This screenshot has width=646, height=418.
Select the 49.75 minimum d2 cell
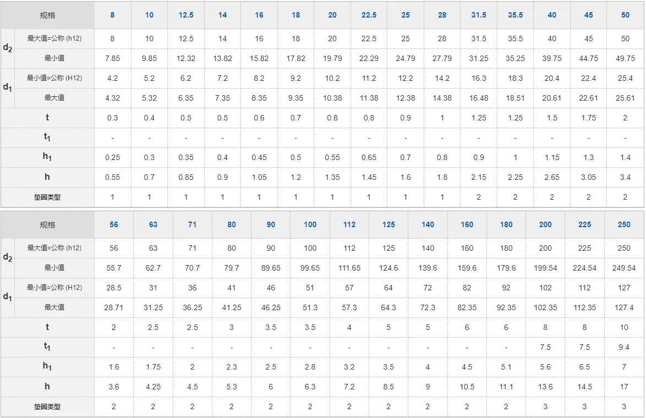(625, 58)
